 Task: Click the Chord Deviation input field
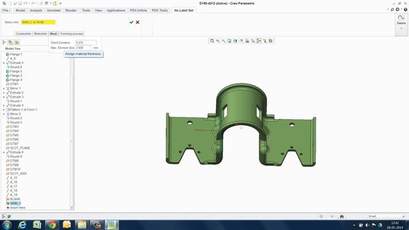tap(86, 43)
